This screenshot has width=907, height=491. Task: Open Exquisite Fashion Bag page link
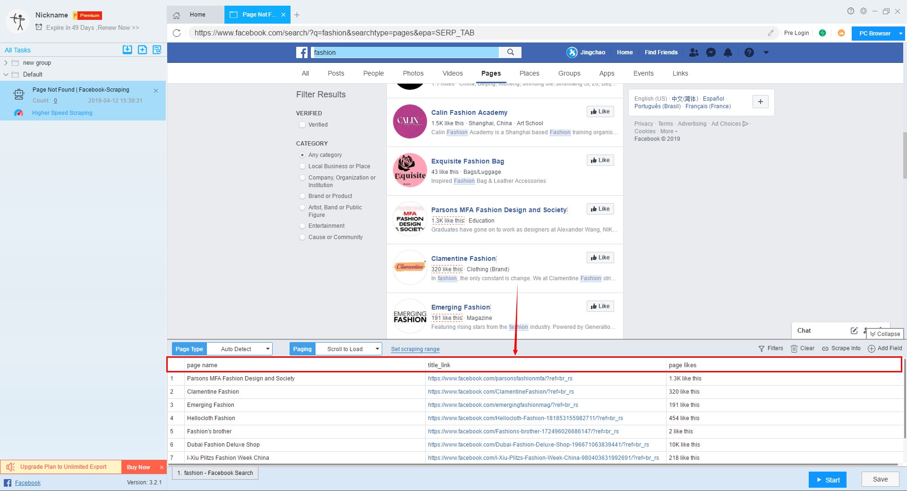468,161
